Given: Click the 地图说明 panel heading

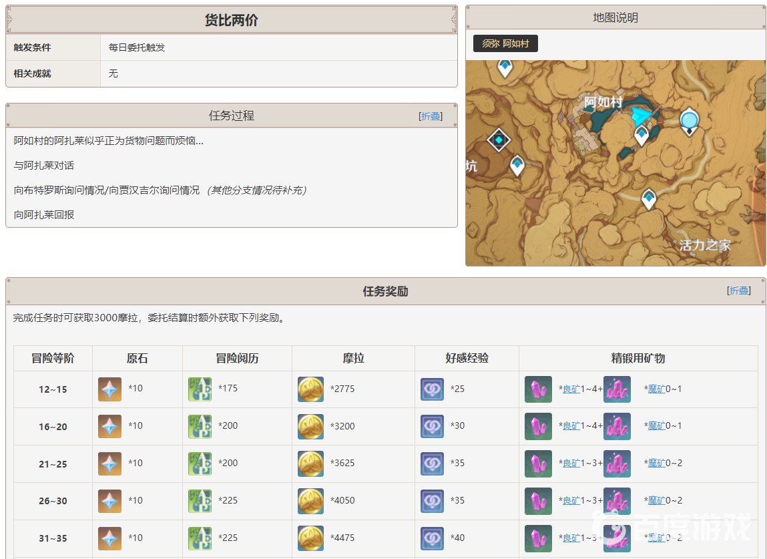Looking at the screenshot, I should [615, 17].
